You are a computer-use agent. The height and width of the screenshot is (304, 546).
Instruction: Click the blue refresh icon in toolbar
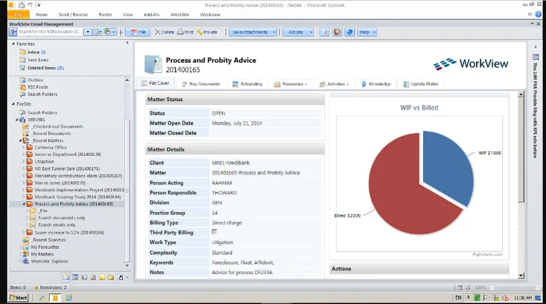(x=349, y=32)
